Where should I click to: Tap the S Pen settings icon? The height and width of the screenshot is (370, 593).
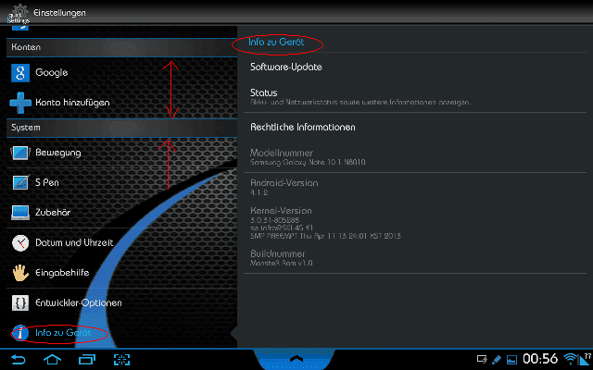[x=20, y=182]
